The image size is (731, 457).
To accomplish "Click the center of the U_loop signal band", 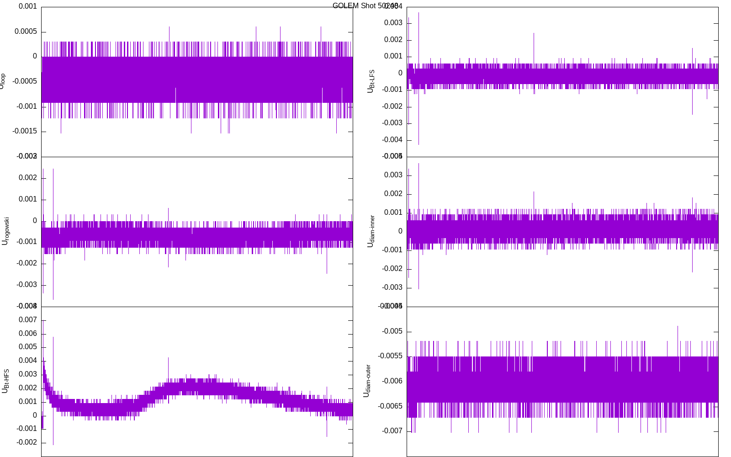I will (x=197, y=80).
